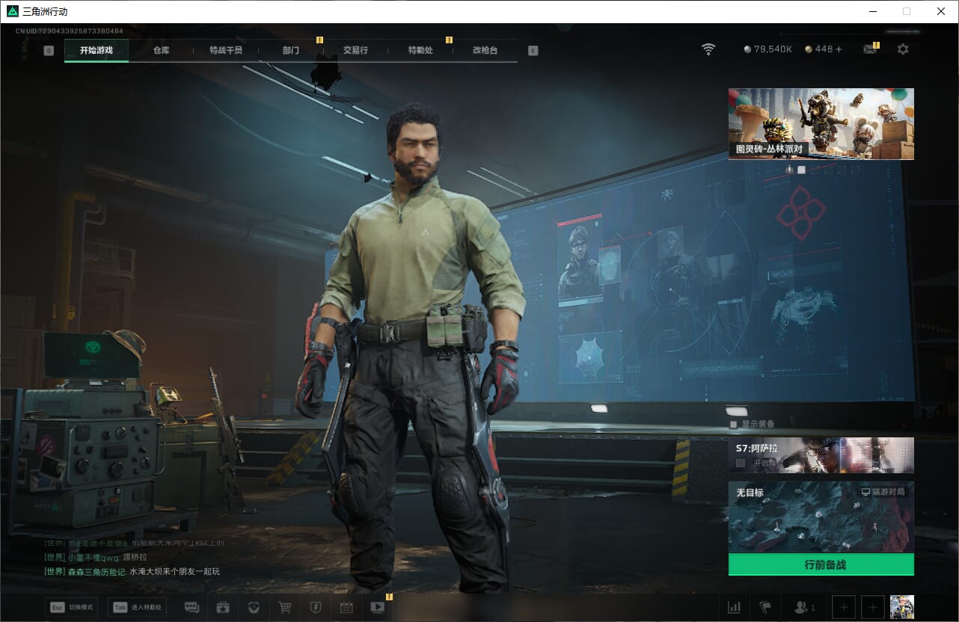Open the player avatar profile picture
The image size is (959, 622).
(902, 607)
